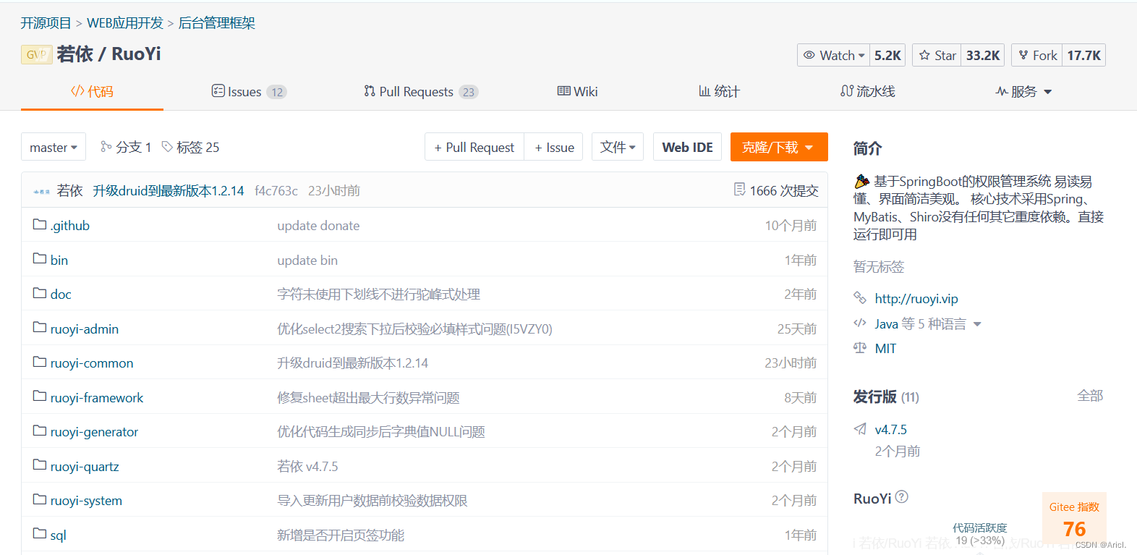This screenshot has width=1137, height=555.
Task: Click the folder icon next to ruoyi-quartz
Action: coord(40,465)
